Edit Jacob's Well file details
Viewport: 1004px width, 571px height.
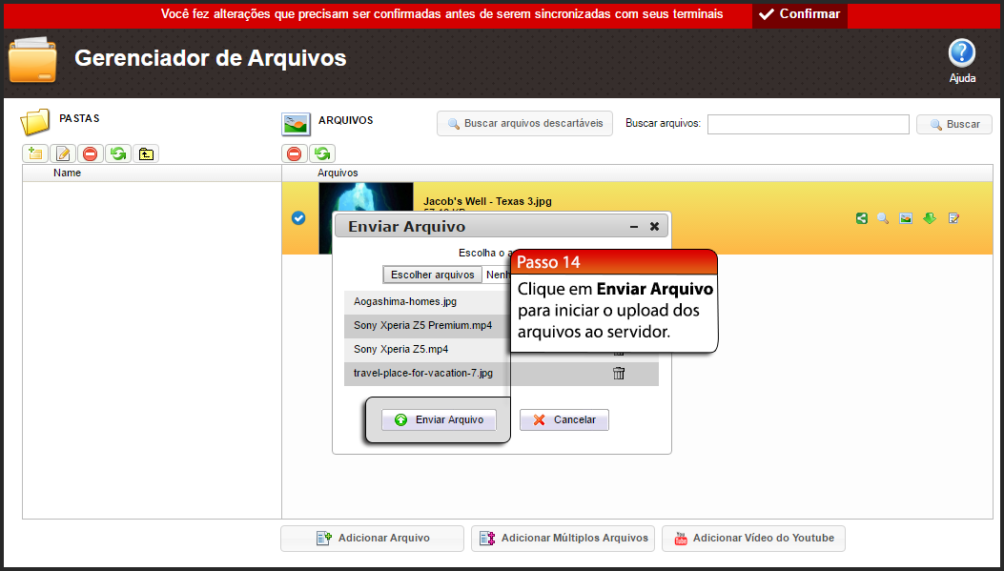[x=953, y=218]
